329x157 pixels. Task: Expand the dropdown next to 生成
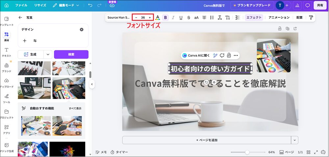pyautogui.click(x=48, y=54)
